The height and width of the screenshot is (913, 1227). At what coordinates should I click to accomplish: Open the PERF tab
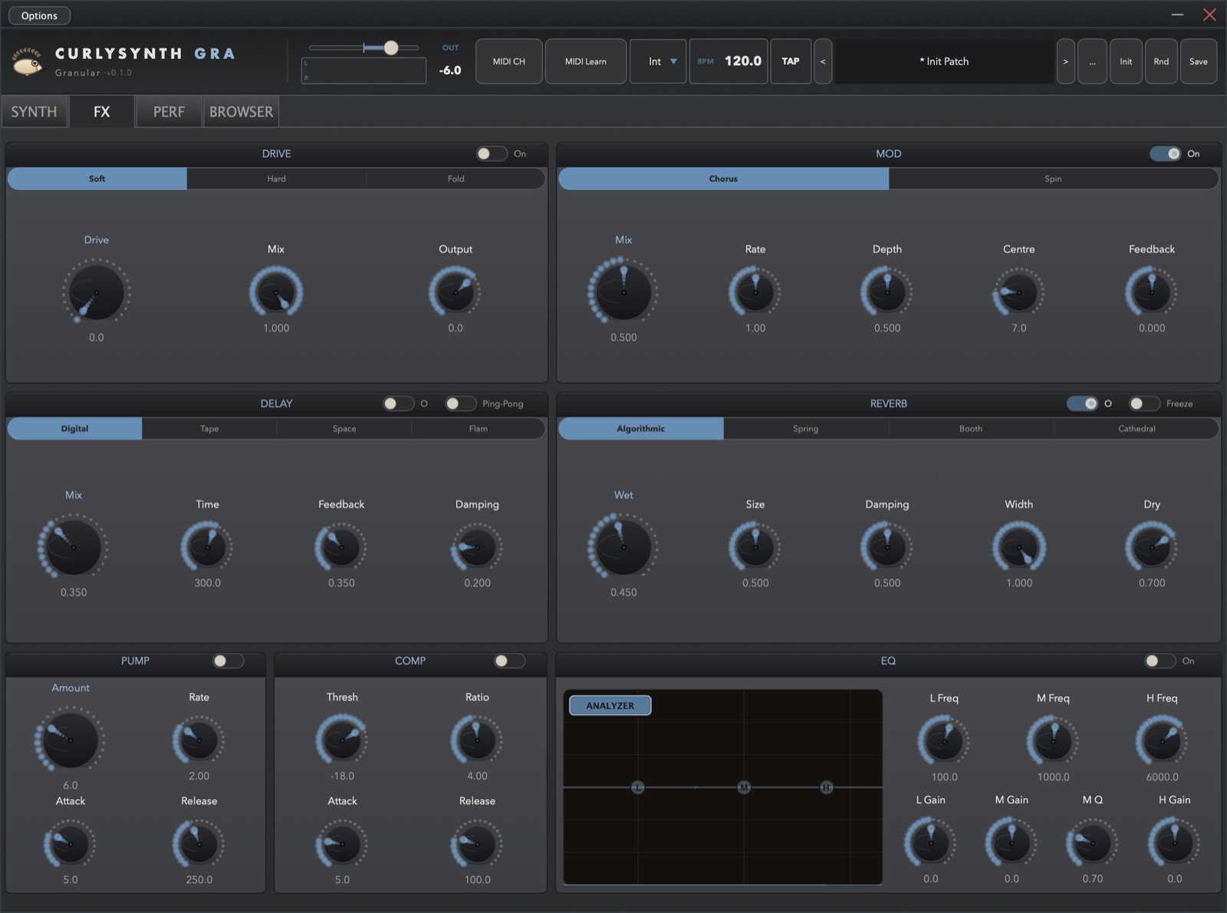pyautogui.click(x=169, y=112)
